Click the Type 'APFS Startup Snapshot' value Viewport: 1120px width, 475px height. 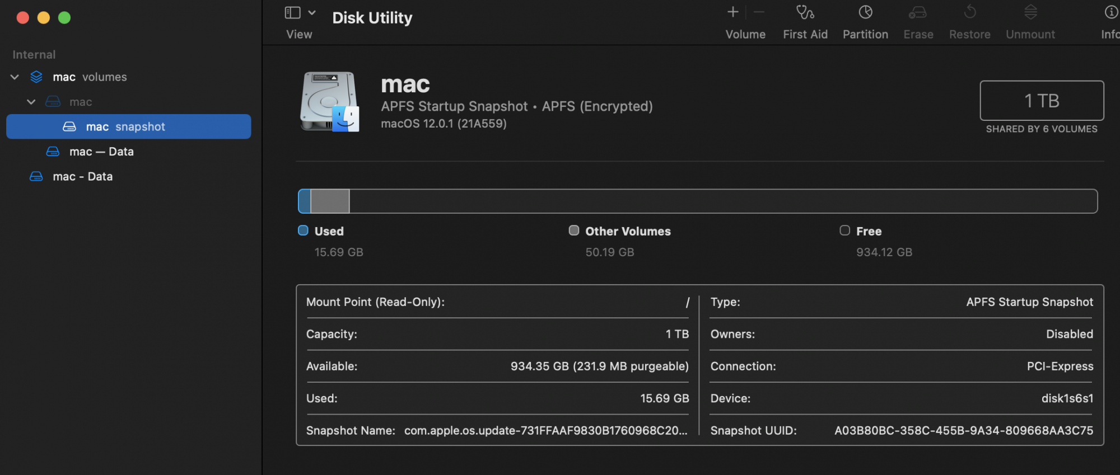(1030, 302)
